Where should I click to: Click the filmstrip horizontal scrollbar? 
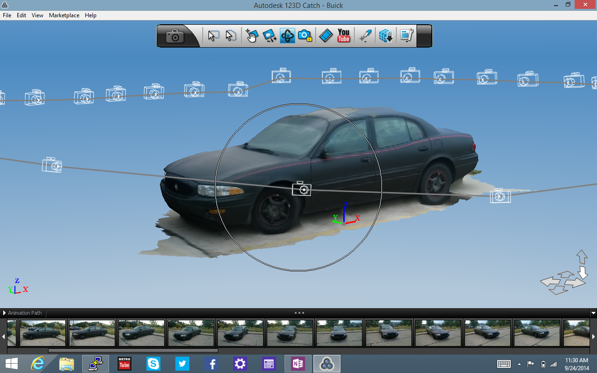133,351
